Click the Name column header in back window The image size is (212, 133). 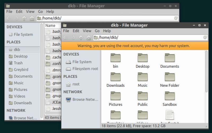[x=53, y=25]
